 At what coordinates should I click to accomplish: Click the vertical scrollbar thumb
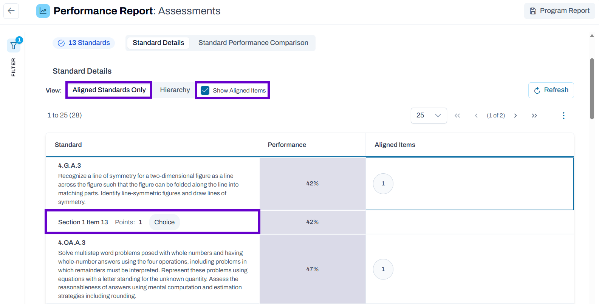[x=592, y=89]
